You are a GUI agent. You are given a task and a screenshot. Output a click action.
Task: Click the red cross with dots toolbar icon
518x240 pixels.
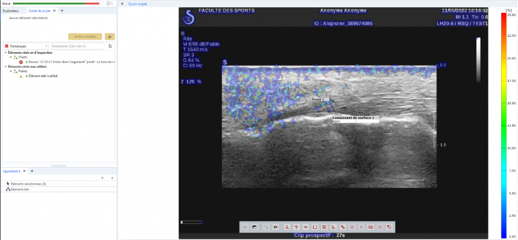click(x=296, y=227)
